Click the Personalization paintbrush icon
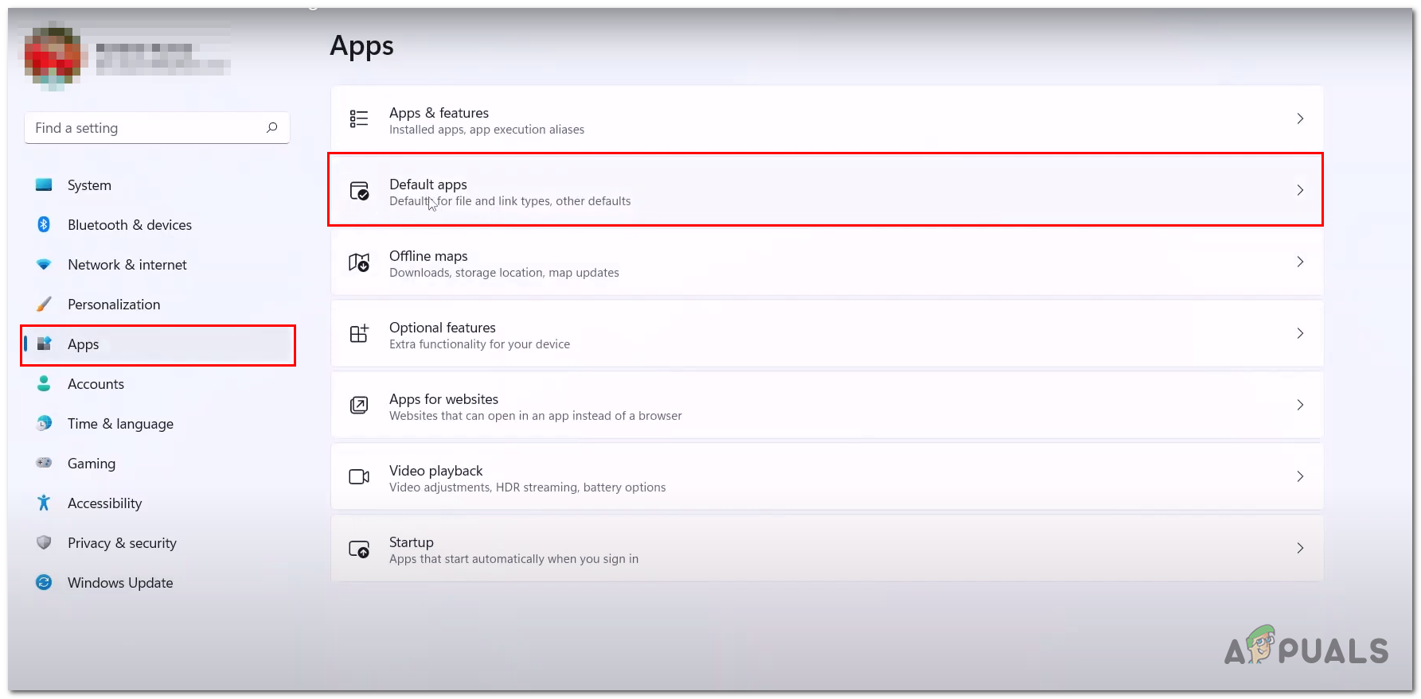This screenshot has height=699, width=1421. pyautogui.click(x=44, y=305)
